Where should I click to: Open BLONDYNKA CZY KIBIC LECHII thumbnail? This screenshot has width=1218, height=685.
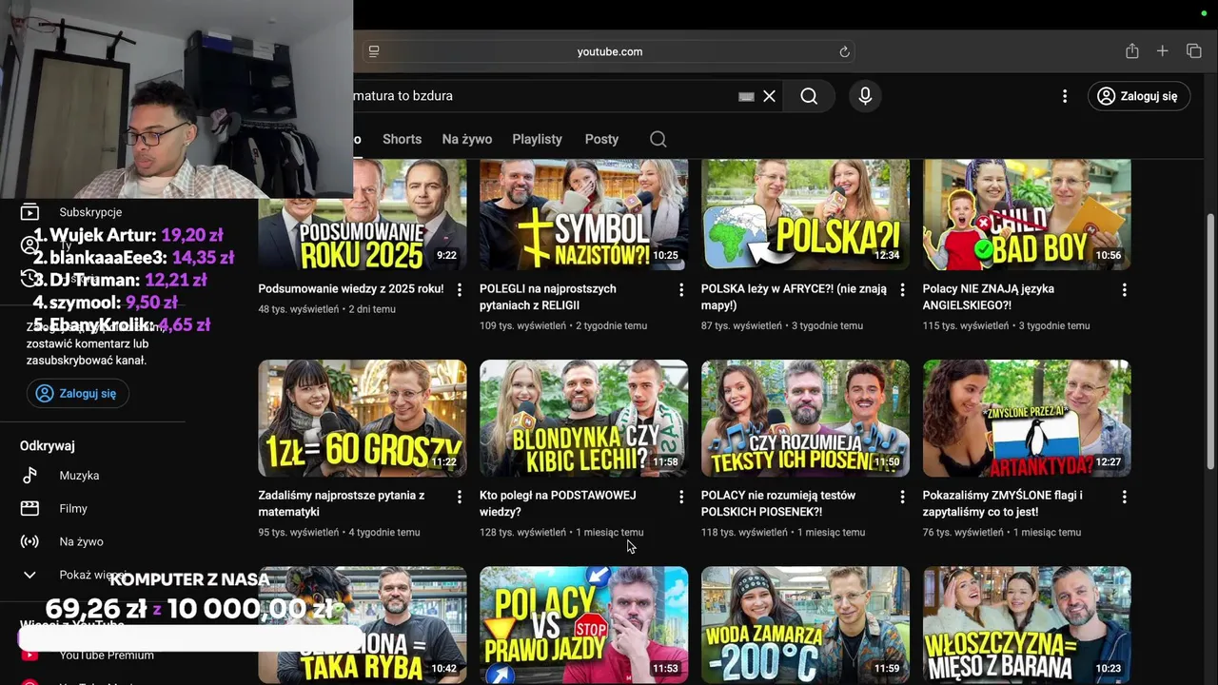tap(583, 418)
